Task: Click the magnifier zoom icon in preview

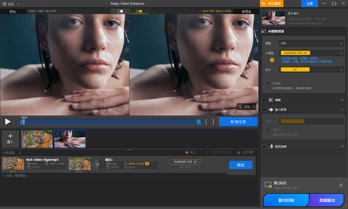Action: 240,107
